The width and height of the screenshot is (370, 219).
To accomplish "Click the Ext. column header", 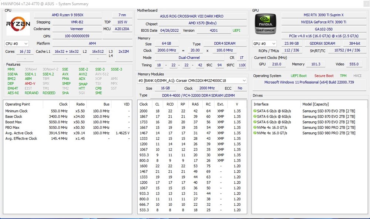I will point(221,104).
